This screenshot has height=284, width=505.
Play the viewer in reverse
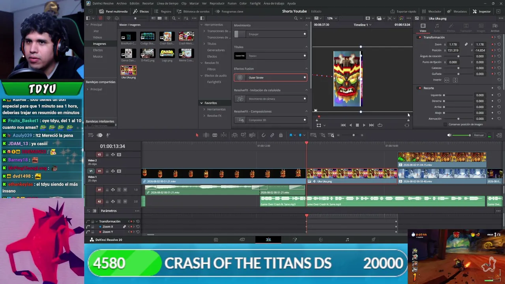(x=350, y=125)
